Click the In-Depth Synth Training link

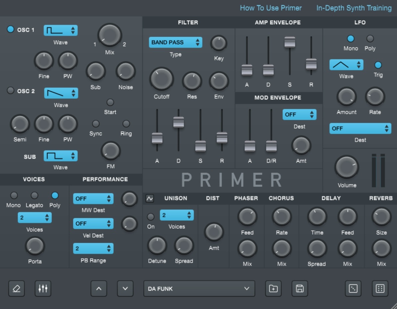click(354, 8)
